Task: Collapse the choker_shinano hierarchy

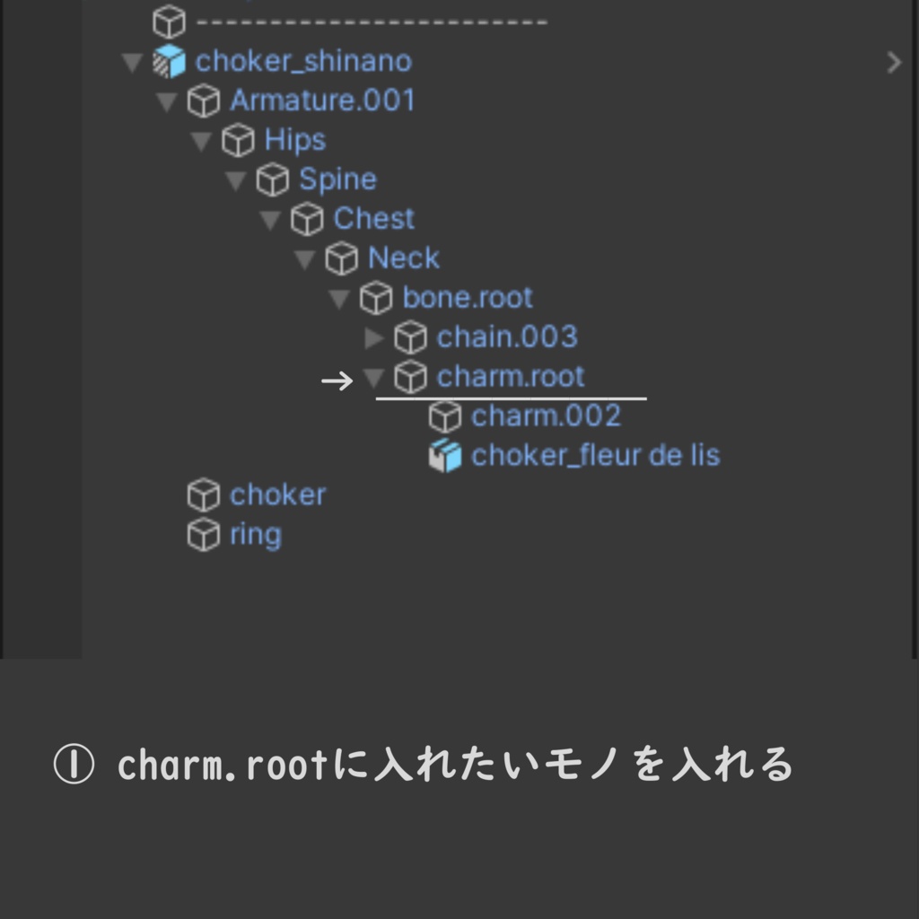Action: point(132,62)
